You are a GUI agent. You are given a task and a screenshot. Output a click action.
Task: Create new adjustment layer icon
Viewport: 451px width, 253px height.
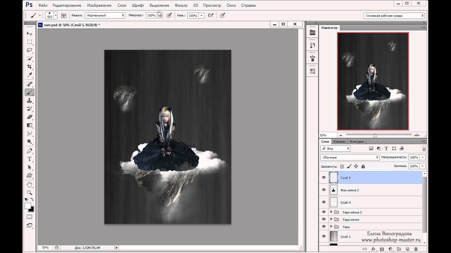[390, 249]
